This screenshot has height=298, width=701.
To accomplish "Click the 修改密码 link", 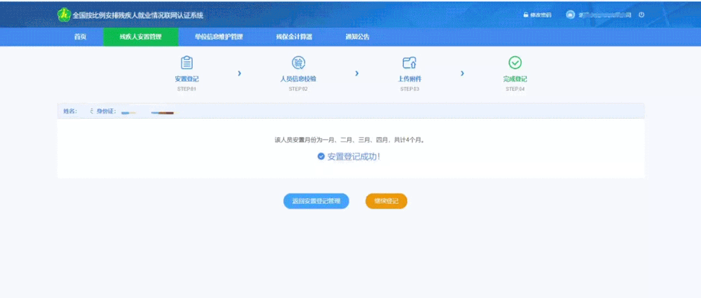I will (537, 15).
